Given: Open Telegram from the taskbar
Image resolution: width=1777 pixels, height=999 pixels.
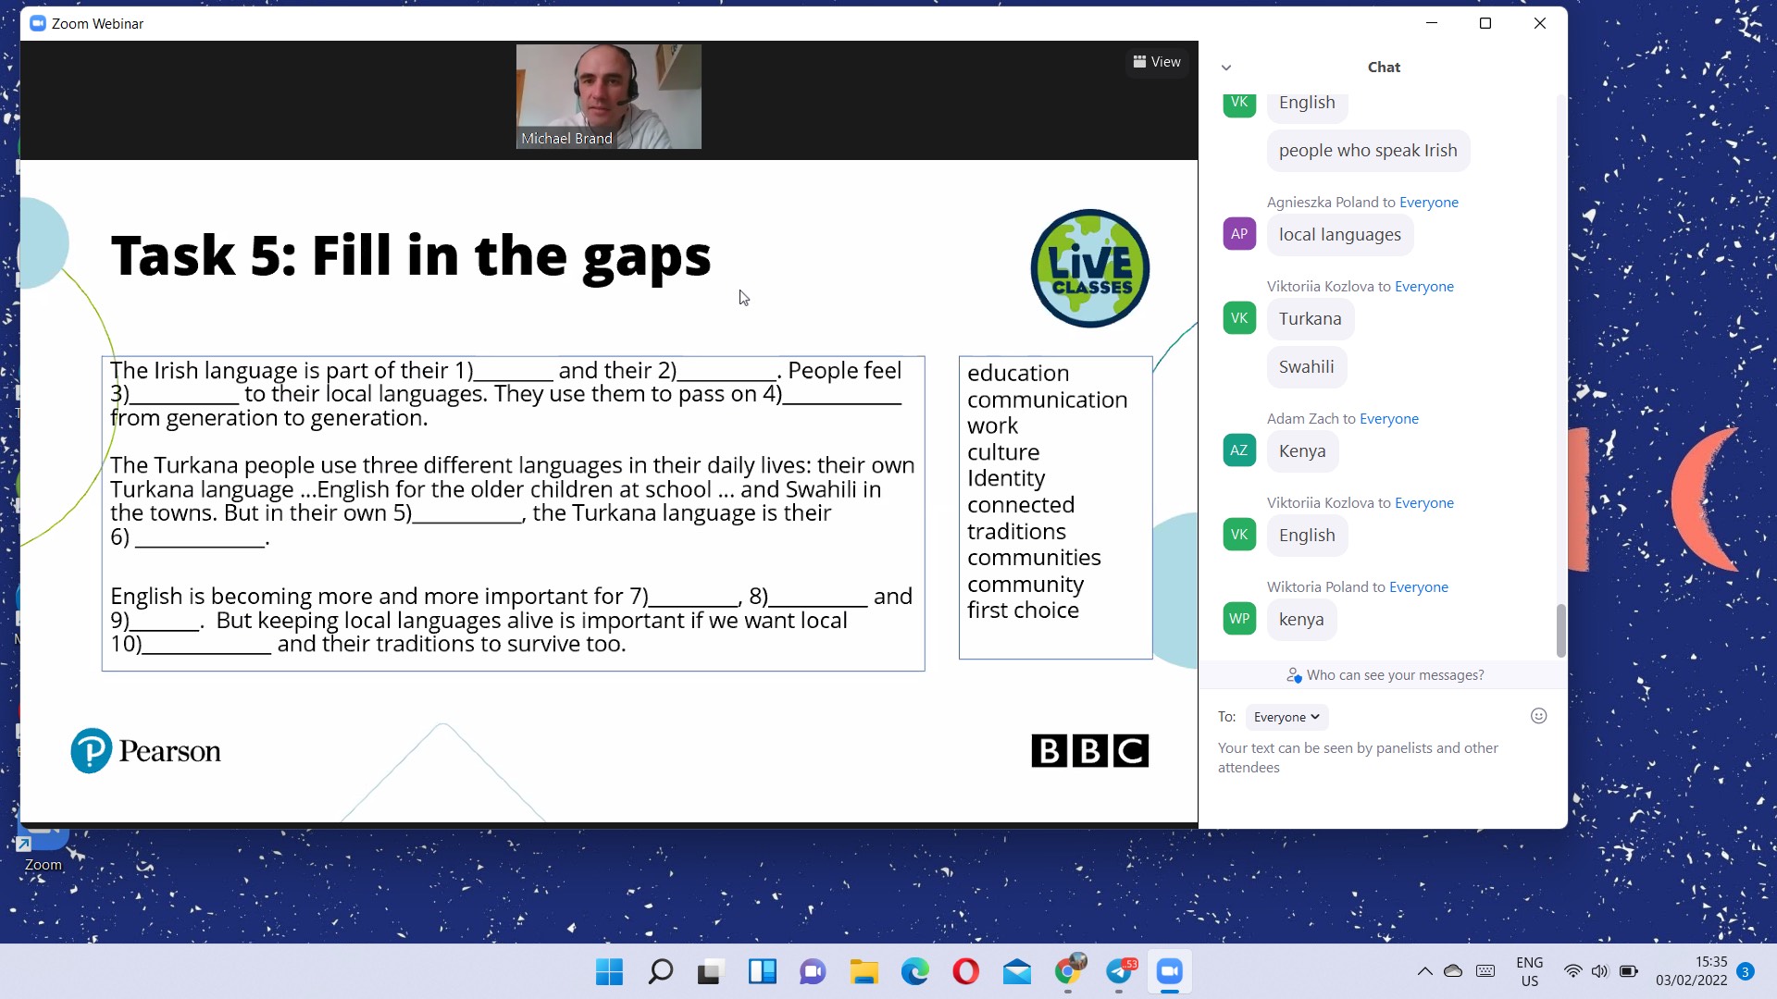Looking at the screenshot, I should [1119, 972].
